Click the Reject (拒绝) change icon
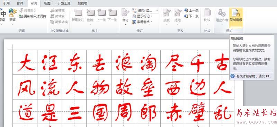 coord(178,13)
